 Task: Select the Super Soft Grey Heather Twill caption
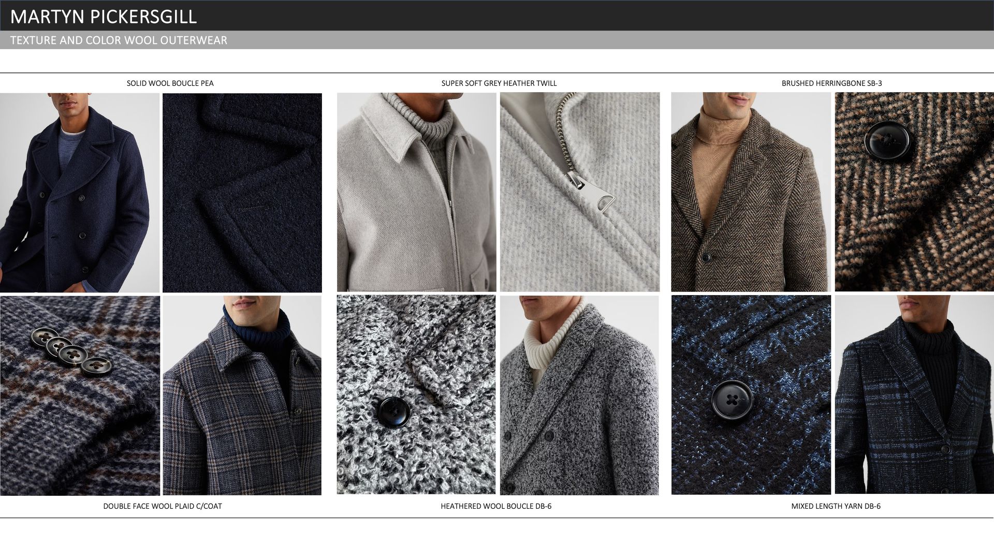[x=499, y=83]
